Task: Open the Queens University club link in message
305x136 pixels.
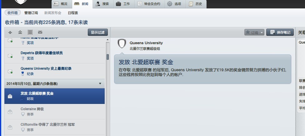Action: pos(146,43)
